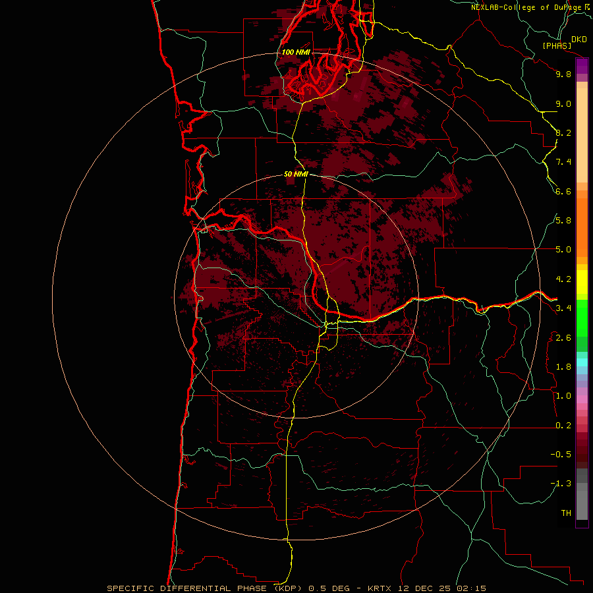Click the '5.0' color scale value
The width and height of the screenshot is (593, 593).
(x=563, y=250)
